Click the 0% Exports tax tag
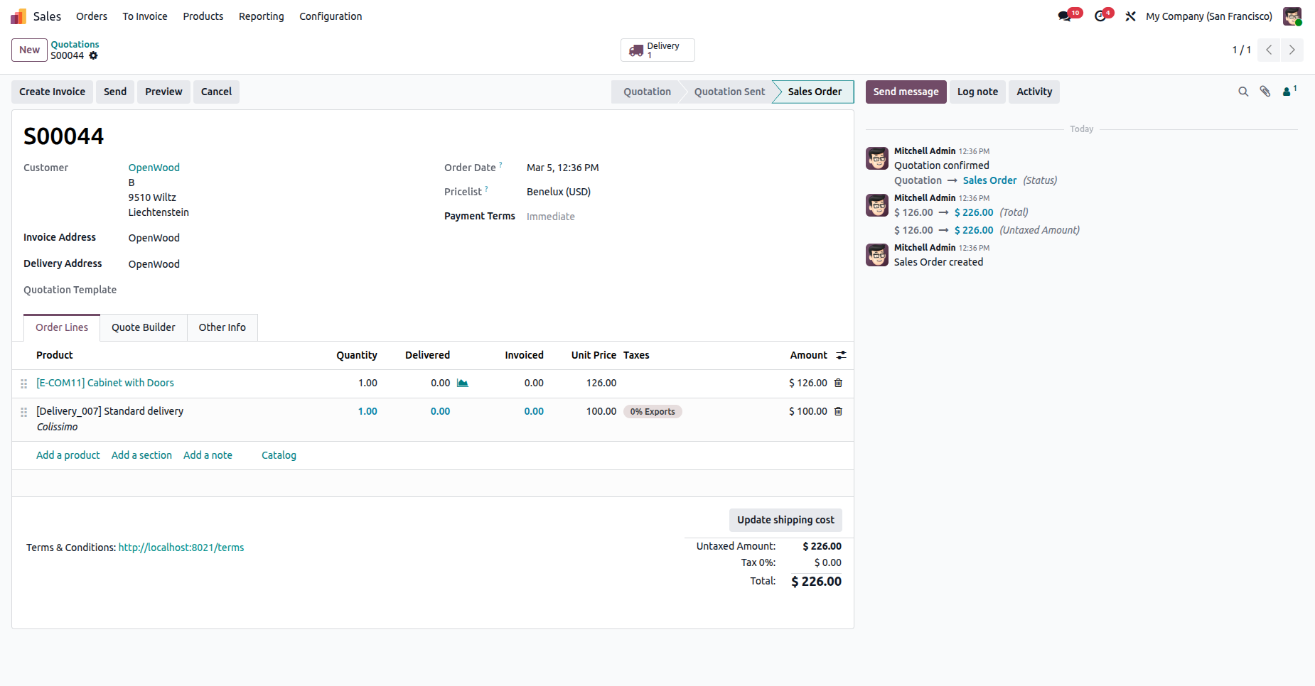This screenshot has width=1315, height=686. (653, 412)
